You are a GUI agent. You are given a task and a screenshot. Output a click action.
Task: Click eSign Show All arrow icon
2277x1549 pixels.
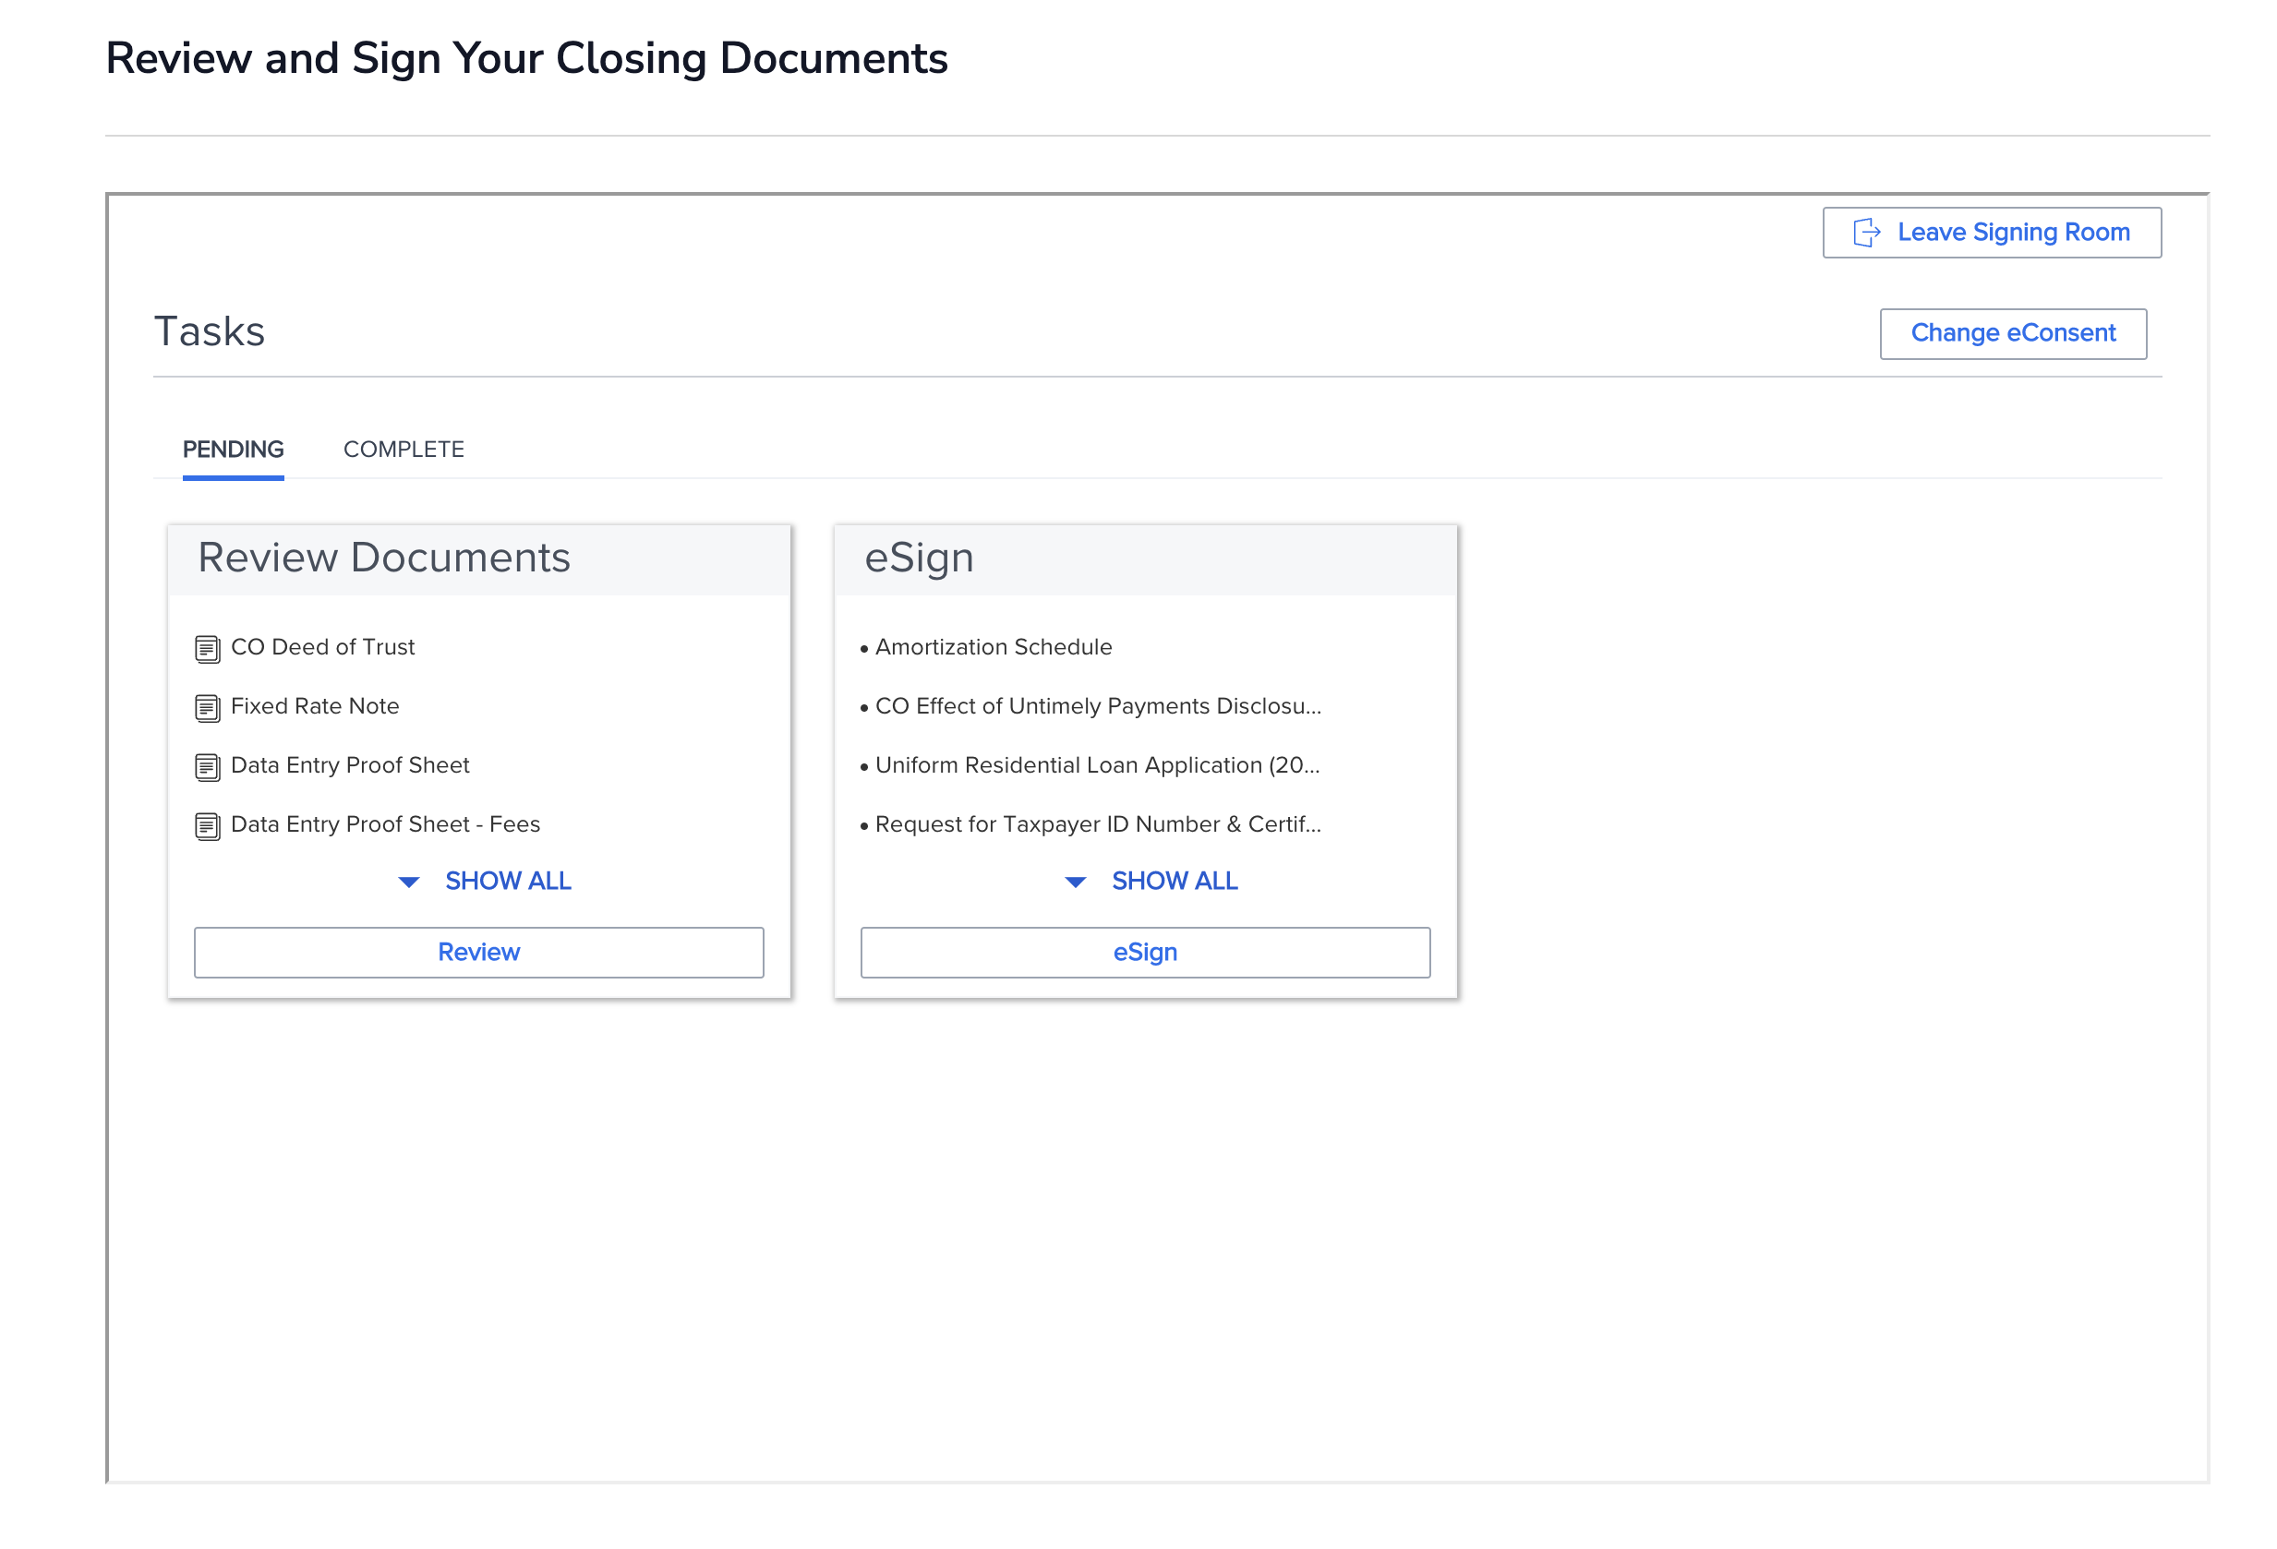point(1075,882)
